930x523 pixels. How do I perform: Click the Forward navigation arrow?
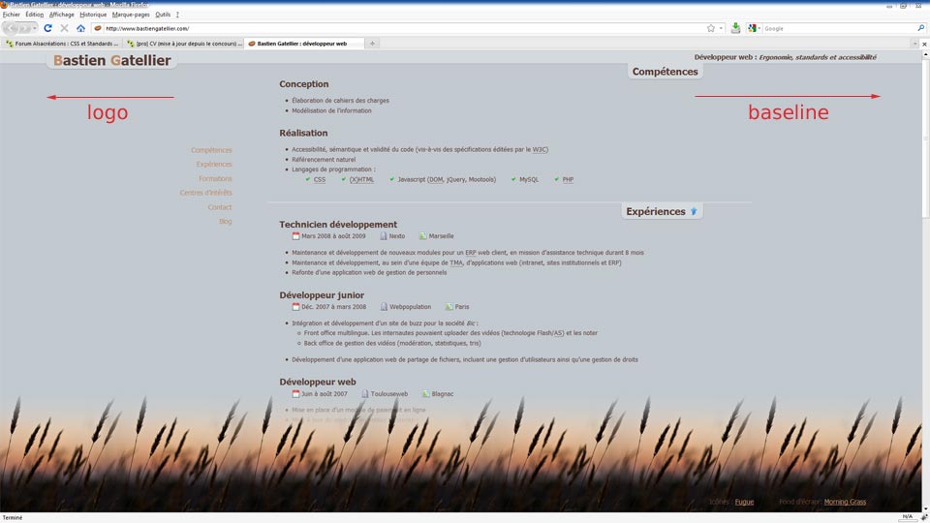pos(24,28)
